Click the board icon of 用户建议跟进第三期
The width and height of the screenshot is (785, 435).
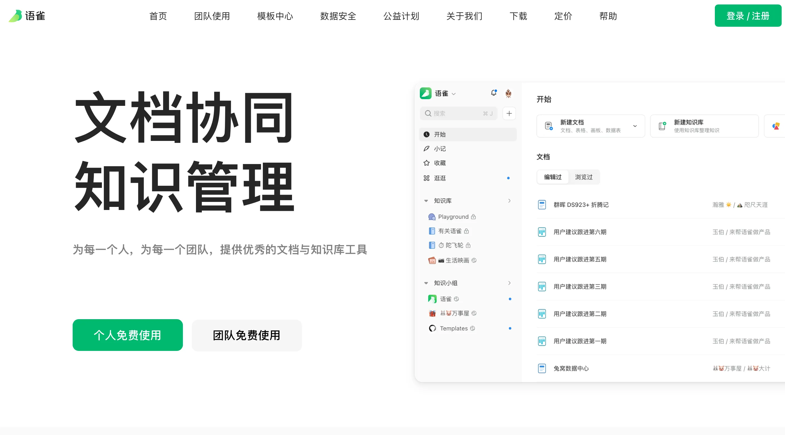pos(542,287)
